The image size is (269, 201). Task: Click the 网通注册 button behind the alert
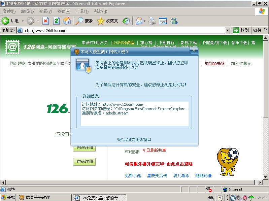click(x=84, y=149)
